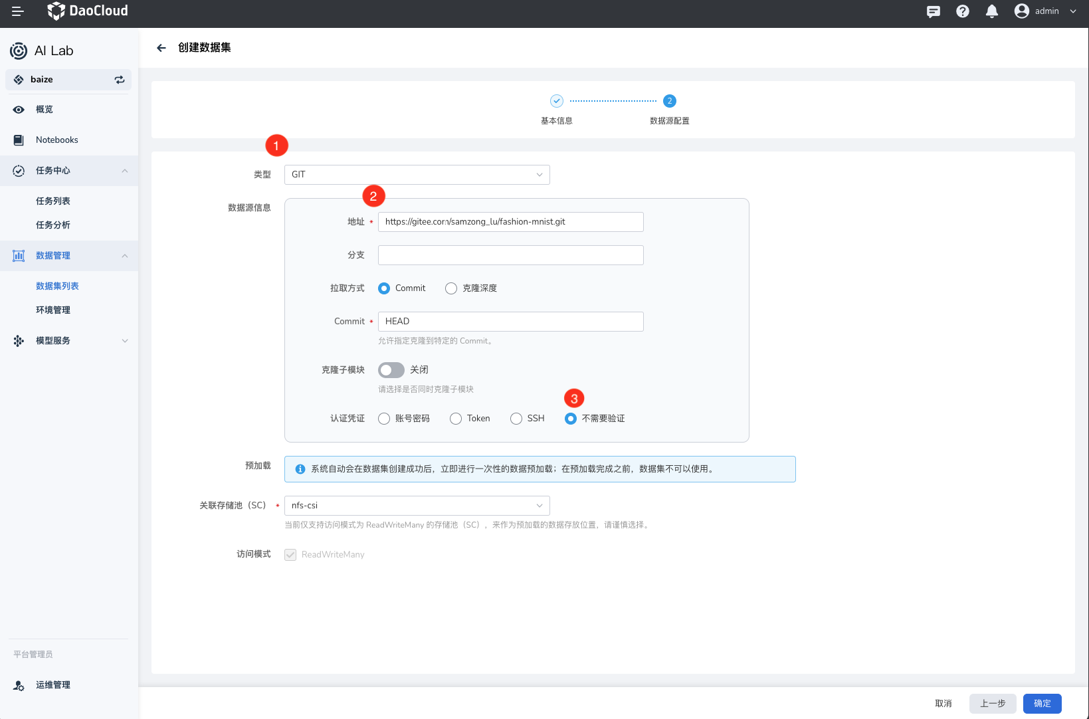Click the 分支 branch input field
The image size is (1089, 719).
tap(510, 255)
